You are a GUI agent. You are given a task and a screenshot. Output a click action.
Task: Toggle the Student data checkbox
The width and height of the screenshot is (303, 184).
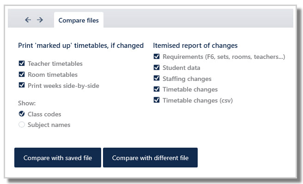(157, 67)
